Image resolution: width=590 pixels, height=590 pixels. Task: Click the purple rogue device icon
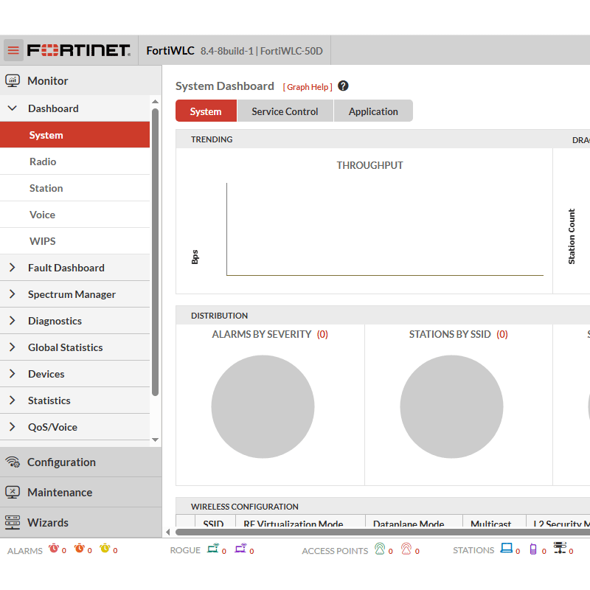(x=240, y=549)
